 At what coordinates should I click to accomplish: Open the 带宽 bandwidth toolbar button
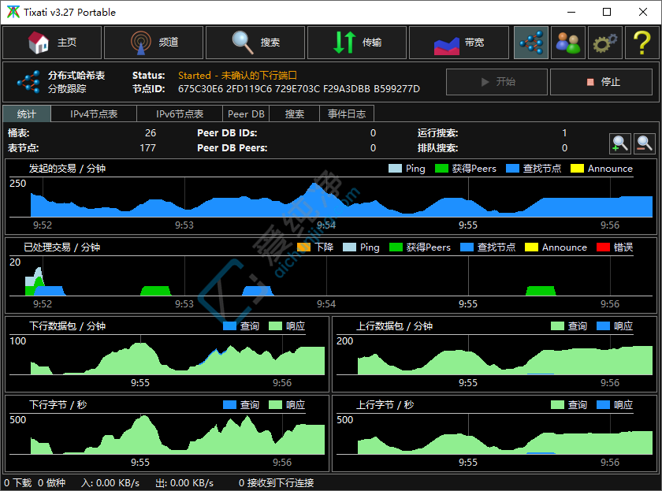(459, 43)
